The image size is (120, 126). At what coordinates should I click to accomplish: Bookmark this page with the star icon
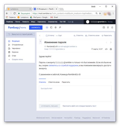pos(100,13)
